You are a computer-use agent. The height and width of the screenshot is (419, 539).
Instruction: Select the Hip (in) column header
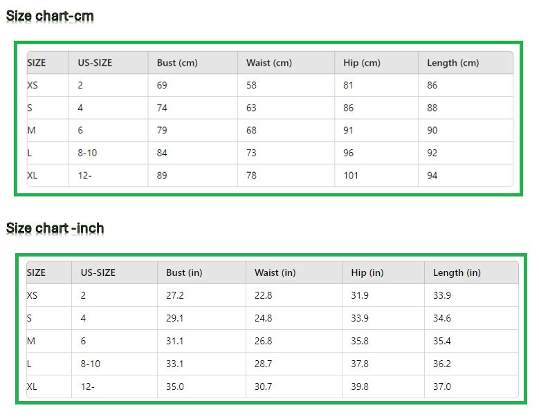click(367, 272)
